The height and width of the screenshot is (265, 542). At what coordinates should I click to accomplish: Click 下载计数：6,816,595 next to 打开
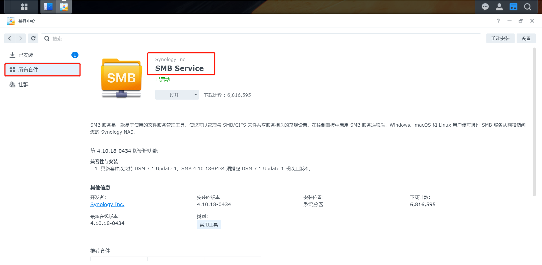(227, 95)
